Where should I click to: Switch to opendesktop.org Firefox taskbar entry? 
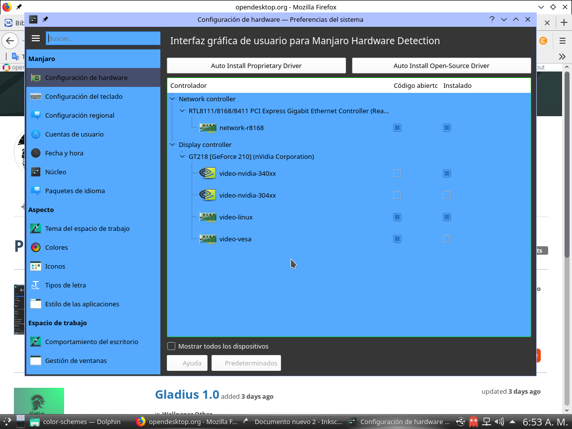click(187, 422)
